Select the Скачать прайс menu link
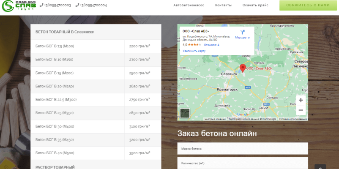This screenshot has height=169, width=339. tap(255, 5)
